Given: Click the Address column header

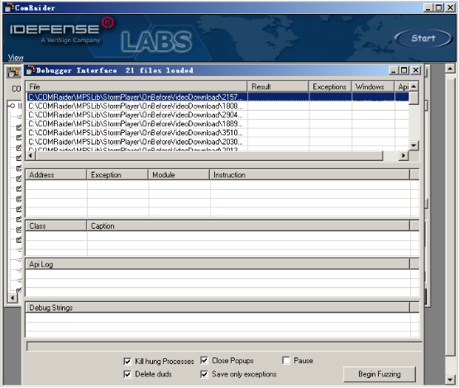Looking at the screenshot, I should tap(56, 175).
